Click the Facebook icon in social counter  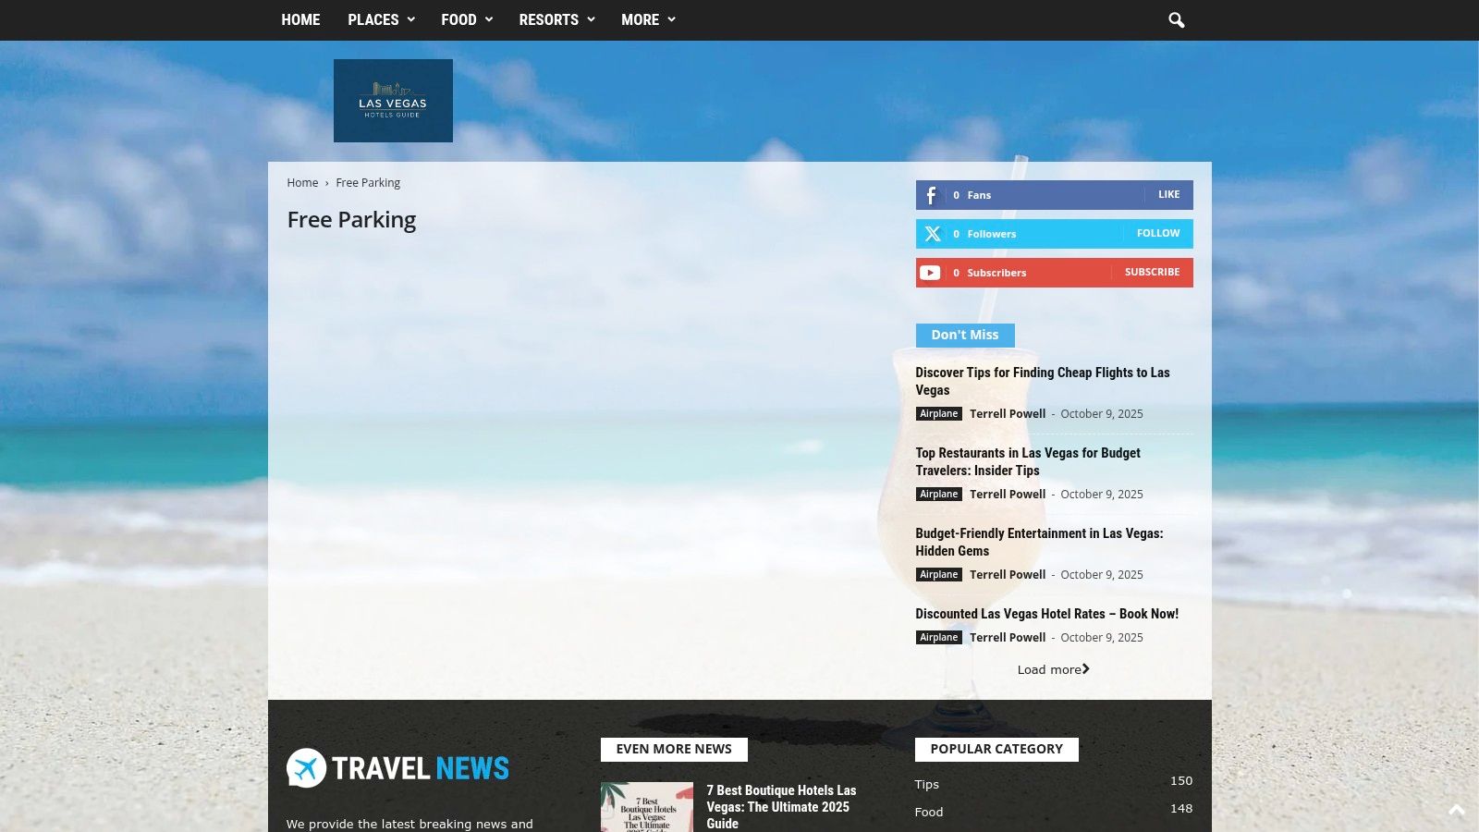931,195
